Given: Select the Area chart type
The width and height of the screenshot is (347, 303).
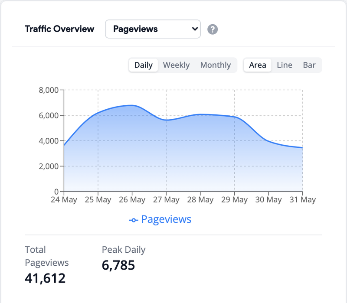Looking at the screenshot, I should [x=258, y=65].
